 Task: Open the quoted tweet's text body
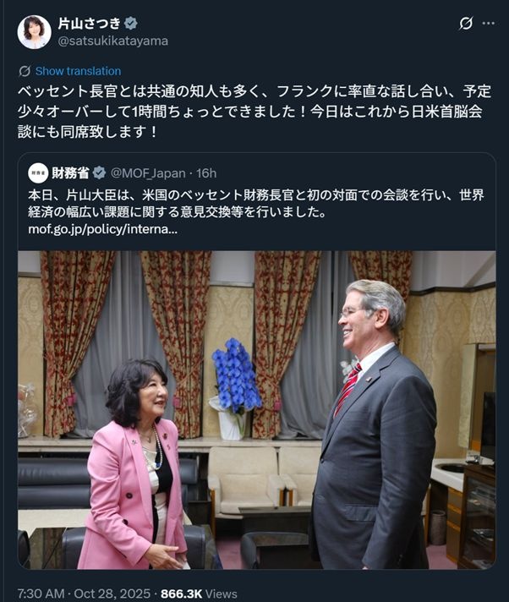(255, 204)
